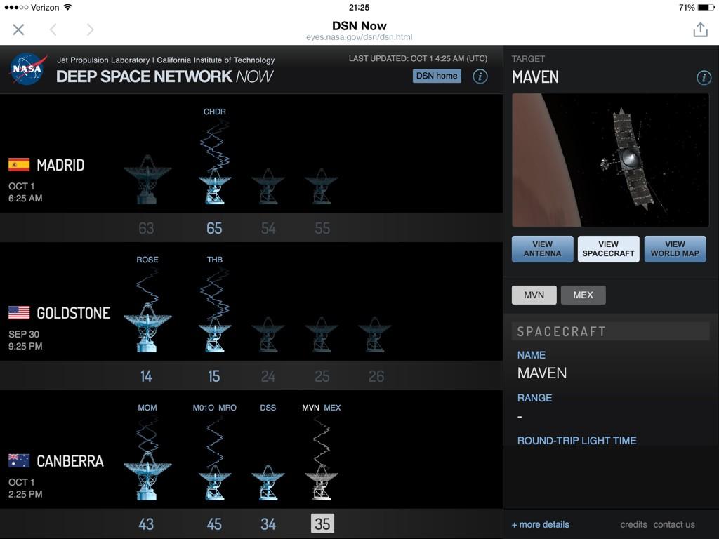The height and width of the screenshot is (539, 719).
Task: Select the M01O label at Canberra
Action: 203,408
